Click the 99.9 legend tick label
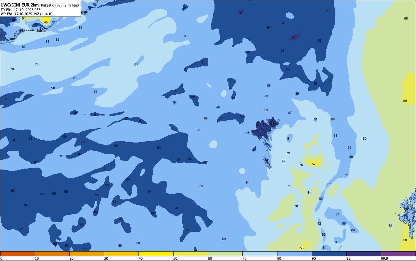This screenshot has height=261, width=416. (x=384, y=258)
